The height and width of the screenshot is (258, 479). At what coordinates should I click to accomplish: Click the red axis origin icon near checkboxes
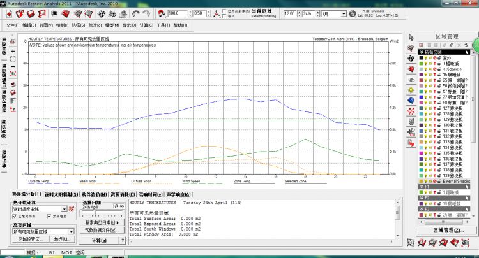217,14
